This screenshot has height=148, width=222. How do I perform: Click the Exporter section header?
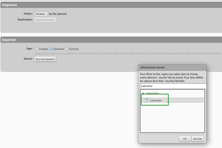click(x=111, y=40)
